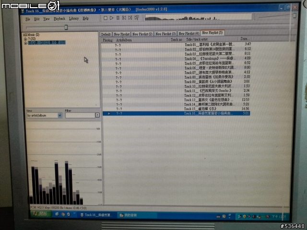Click the Duration column header
The height and width of the screenshot is (230, 307).
point(245,39)
